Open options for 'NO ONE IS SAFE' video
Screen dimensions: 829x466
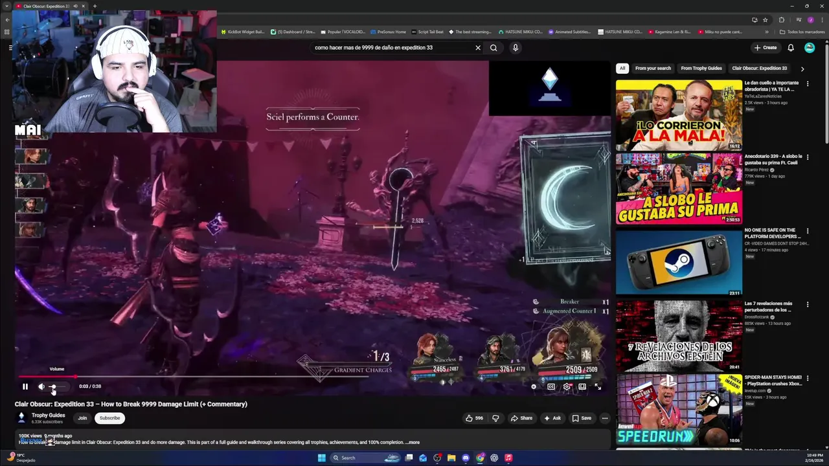point(807,231)
